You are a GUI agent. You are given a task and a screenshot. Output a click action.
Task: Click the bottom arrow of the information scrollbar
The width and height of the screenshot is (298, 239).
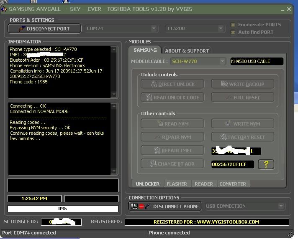coord(114,94)
